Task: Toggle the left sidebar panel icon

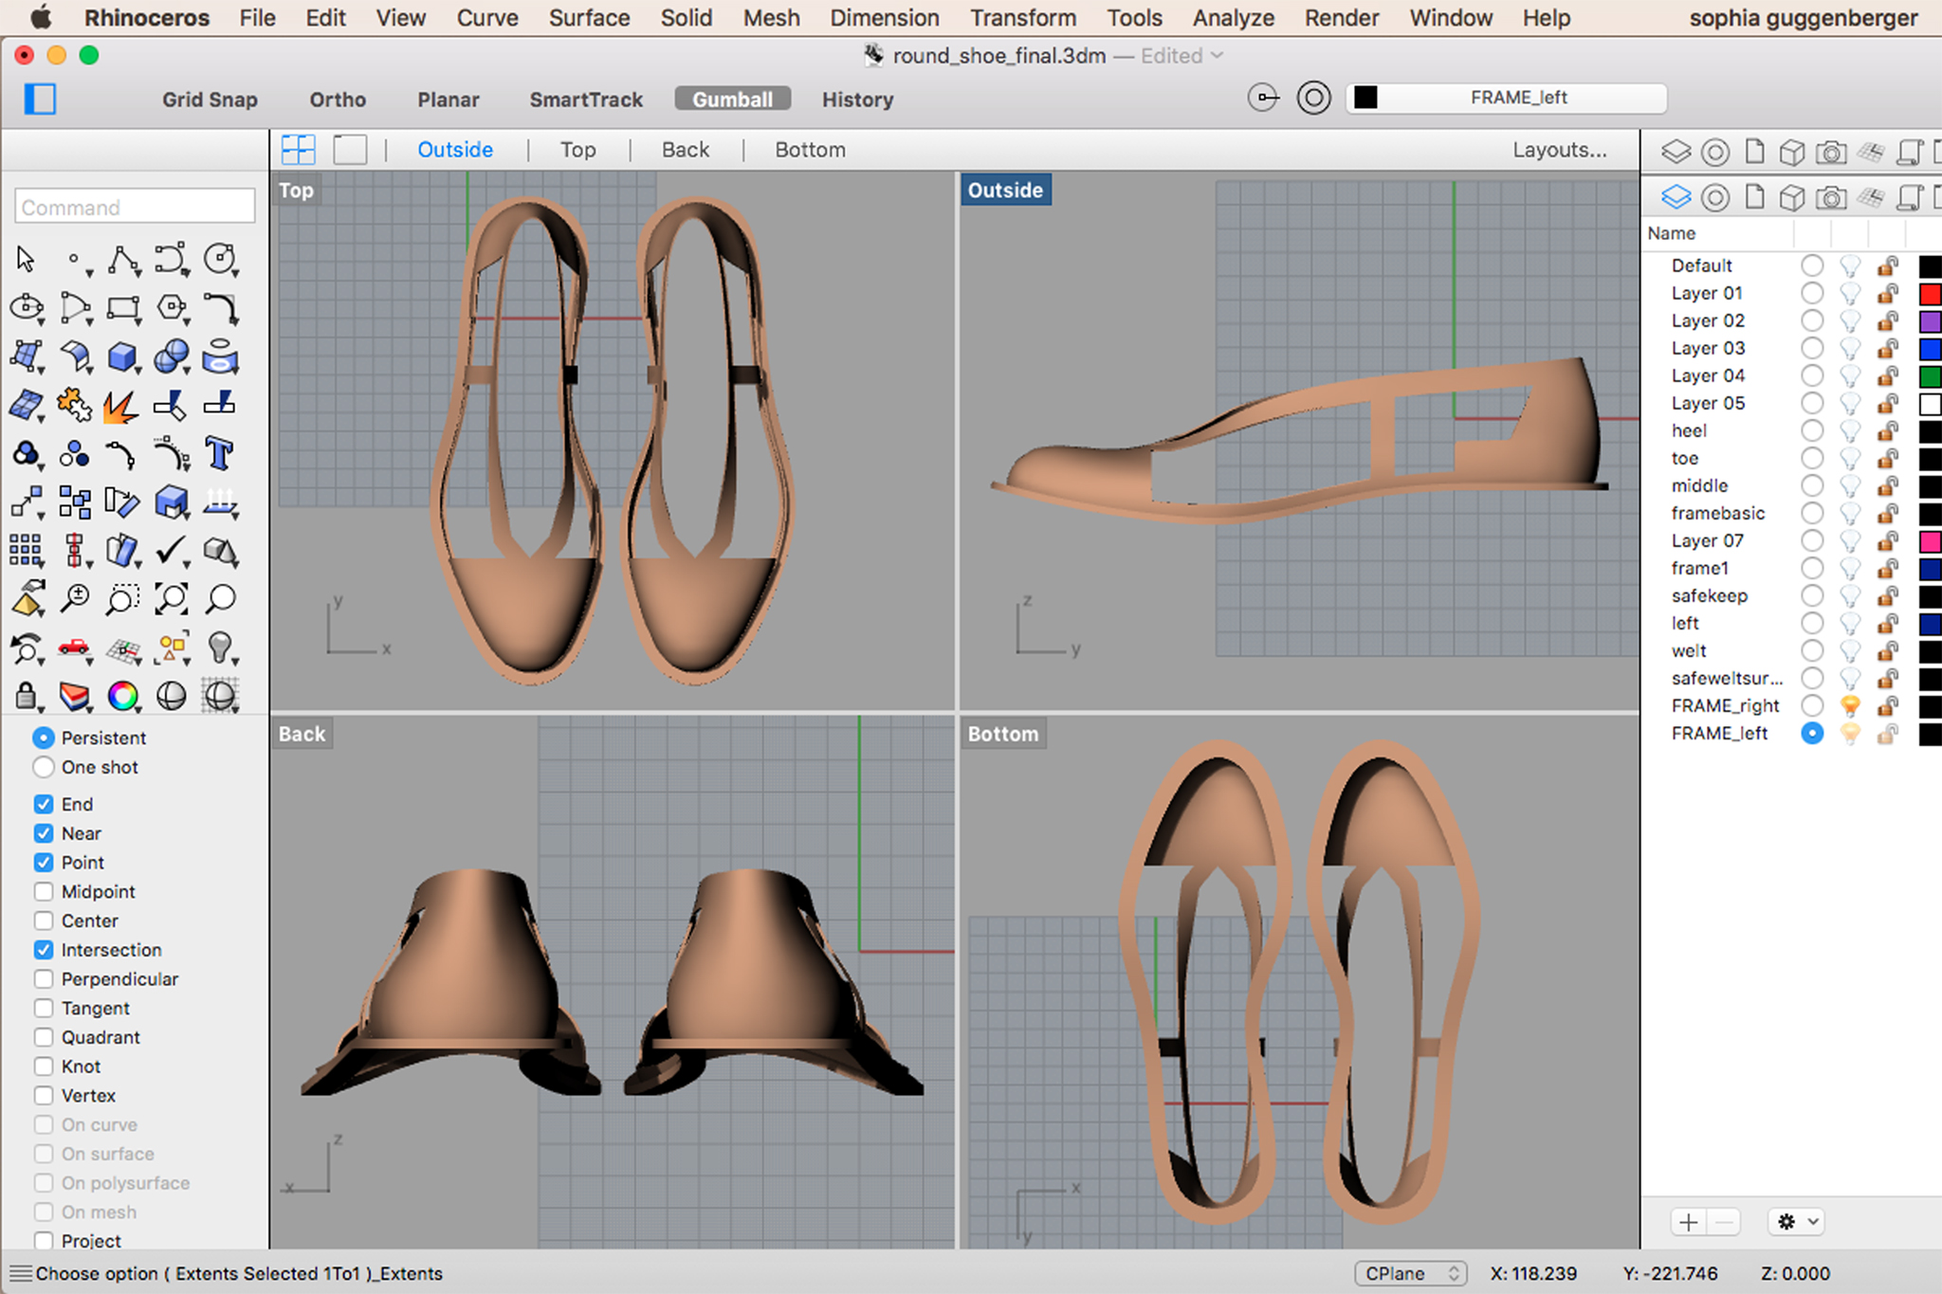Action: [40, 99]
